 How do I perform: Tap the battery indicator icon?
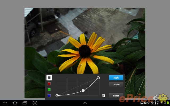pos(168,103)
